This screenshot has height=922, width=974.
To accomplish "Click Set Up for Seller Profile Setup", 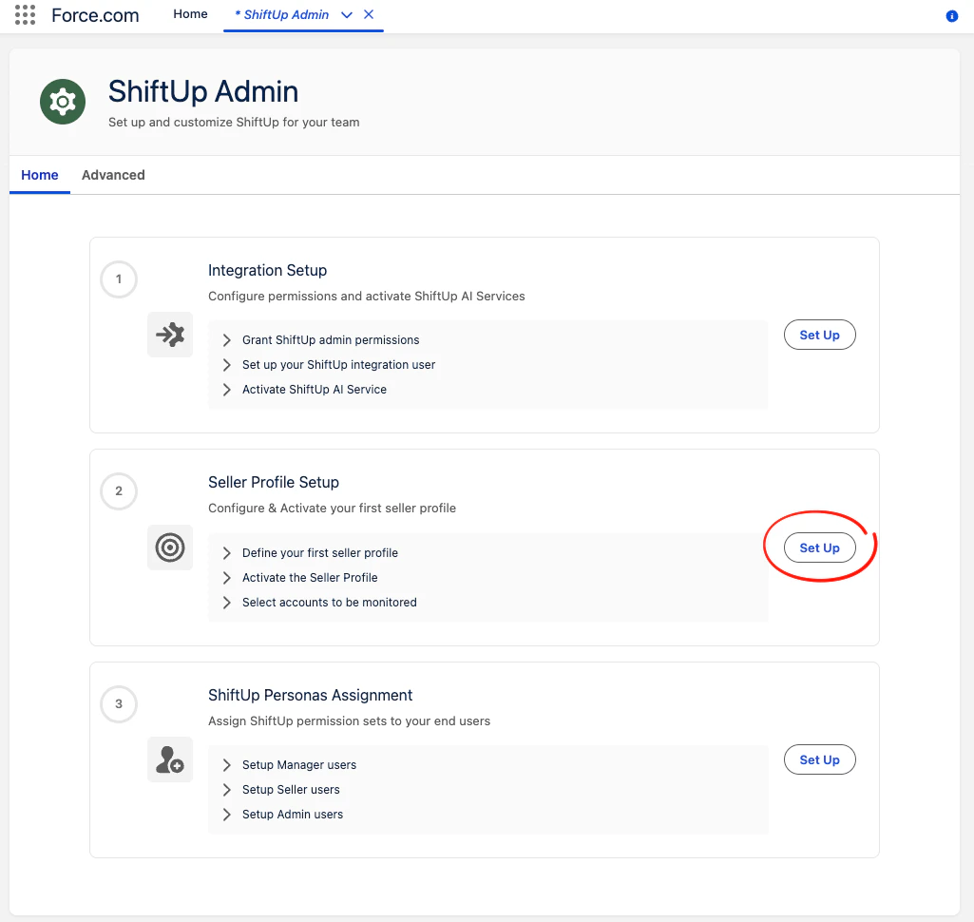I will pyautogui.click(x=819, y=548).
